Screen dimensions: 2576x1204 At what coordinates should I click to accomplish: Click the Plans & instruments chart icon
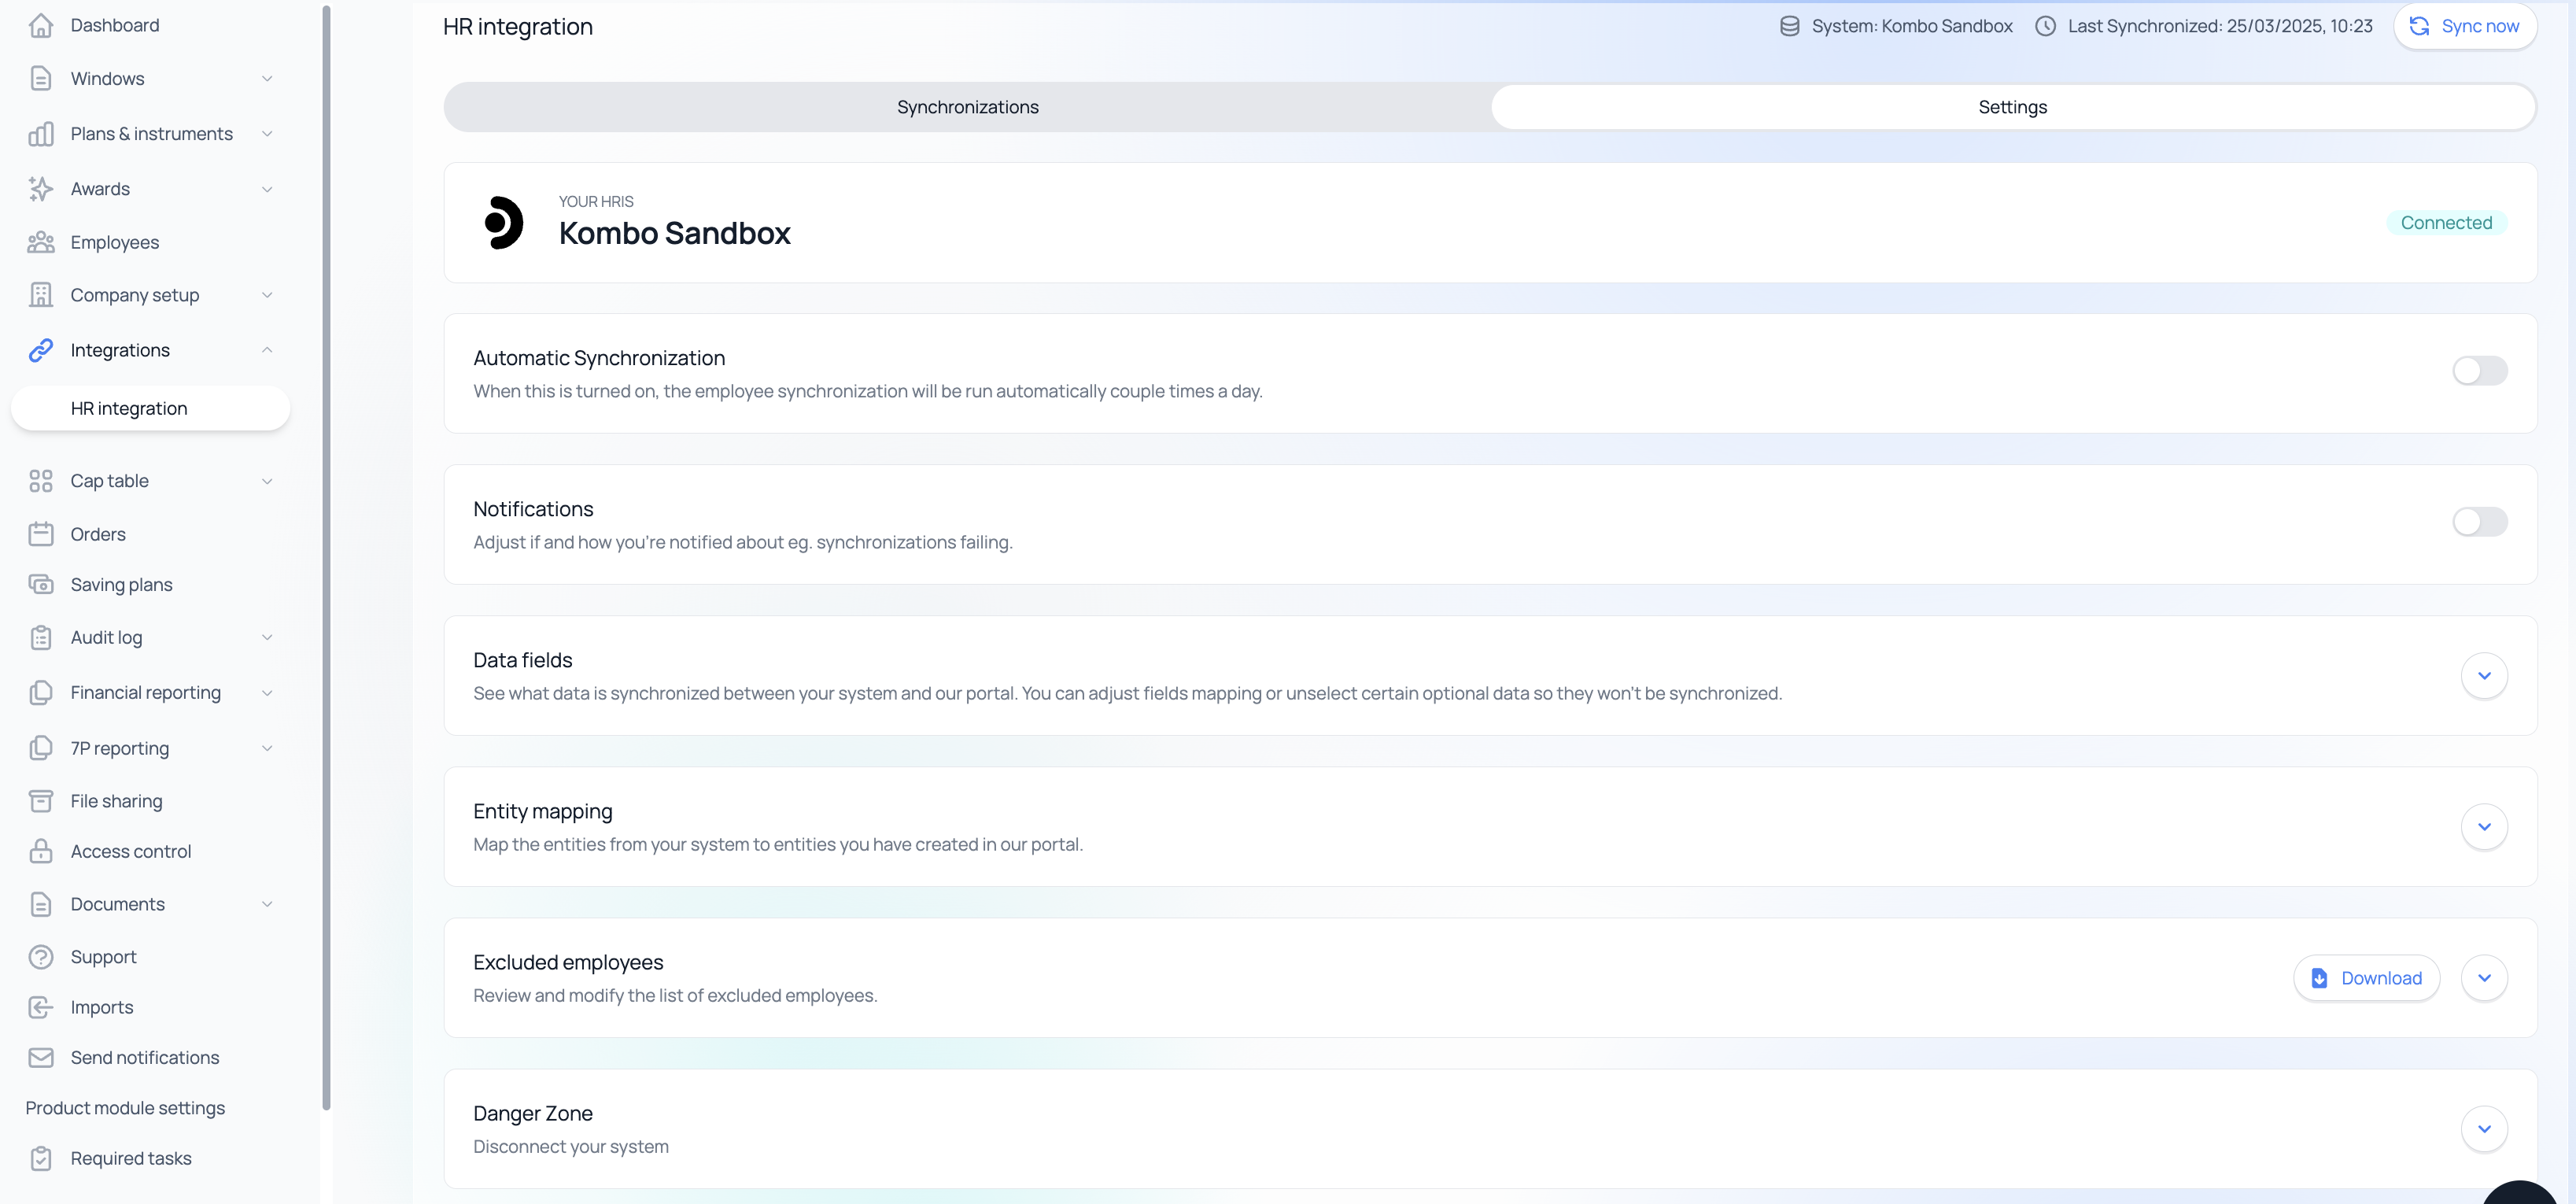click(x=41, y=133)
